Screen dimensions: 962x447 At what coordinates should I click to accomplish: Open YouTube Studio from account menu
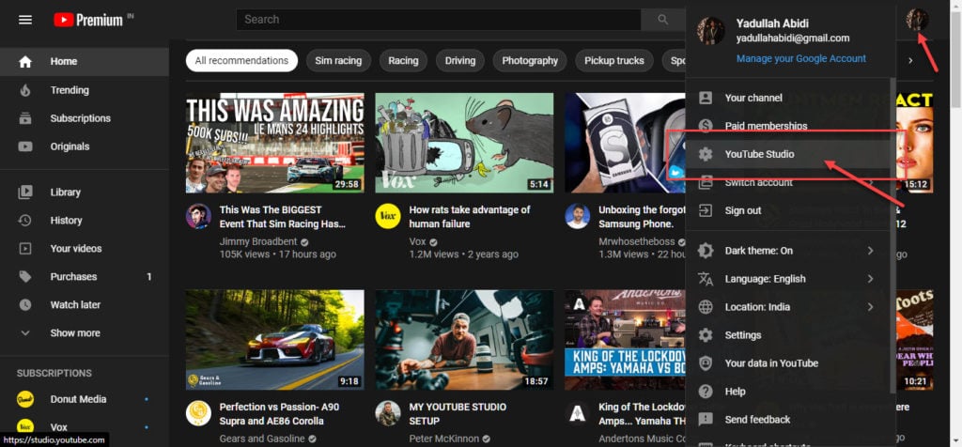tap(790, 154)
